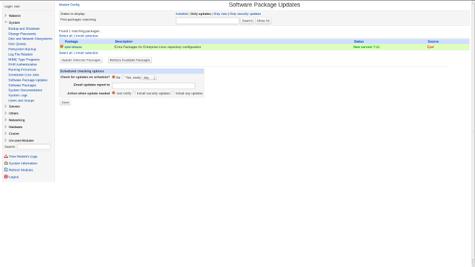Viewport: 475px width, 267px height.
Task: Save the scheduled checking options
Action: coord(65,102)
